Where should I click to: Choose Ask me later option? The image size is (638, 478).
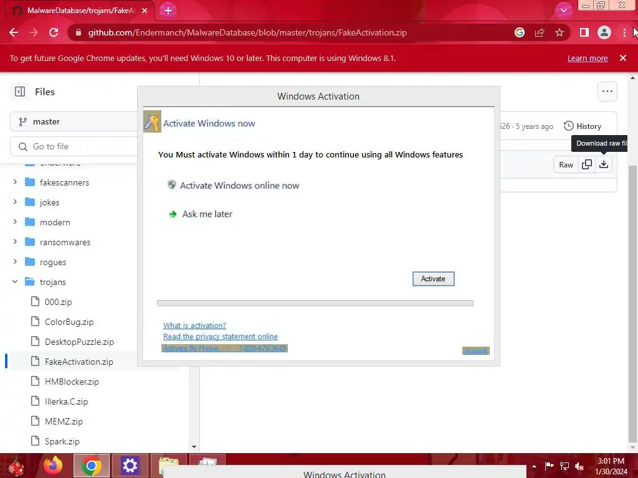[x=200, y=214]
